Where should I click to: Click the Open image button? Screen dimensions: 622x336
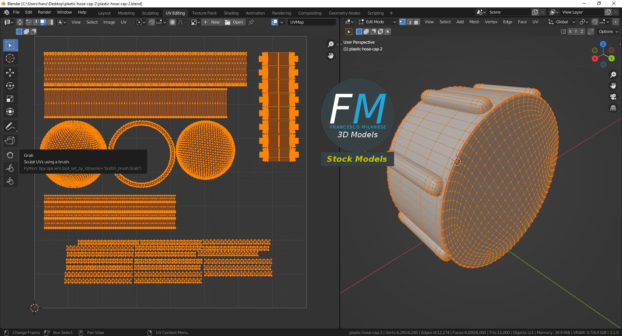point(234,22)
